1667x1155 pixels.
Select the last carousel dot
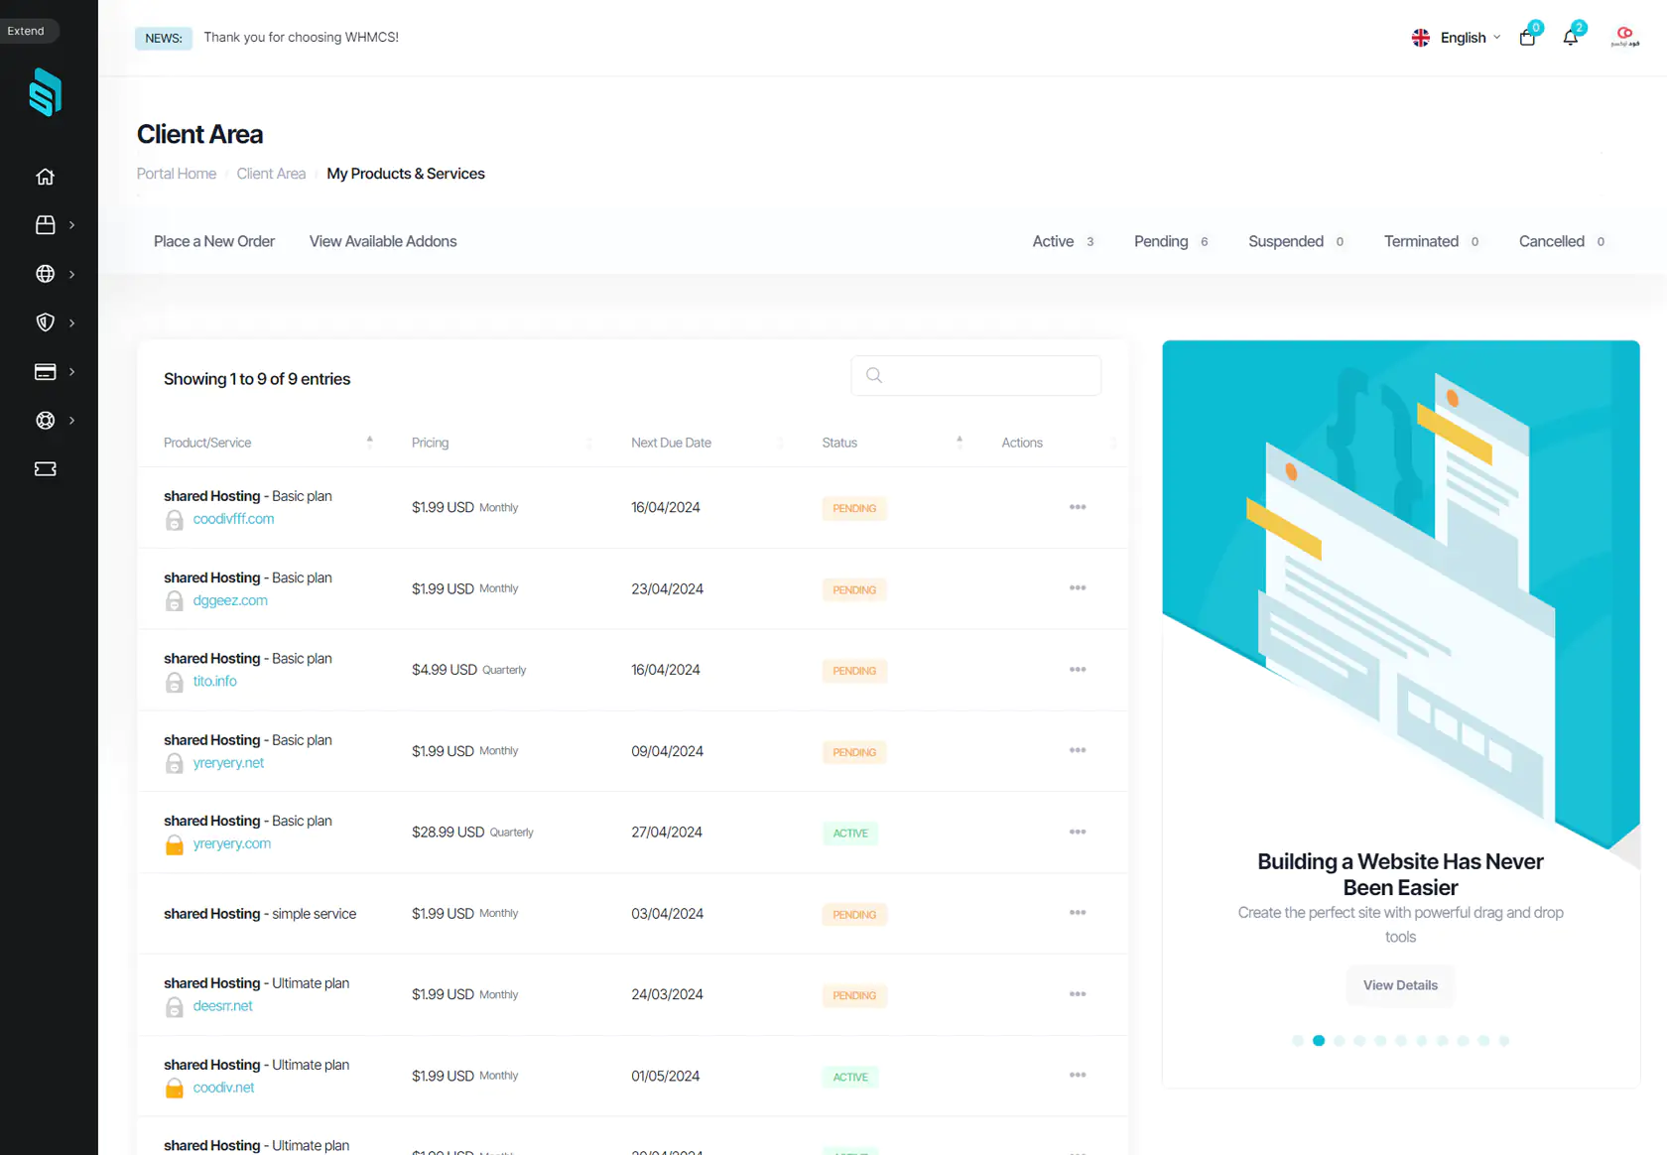(1504, 1041)
